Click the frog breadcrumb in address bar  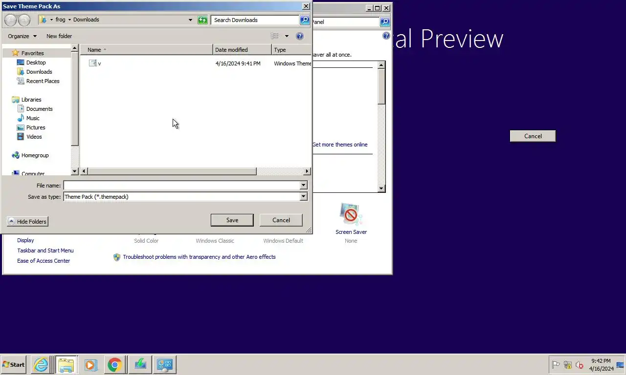pos(60,20)
